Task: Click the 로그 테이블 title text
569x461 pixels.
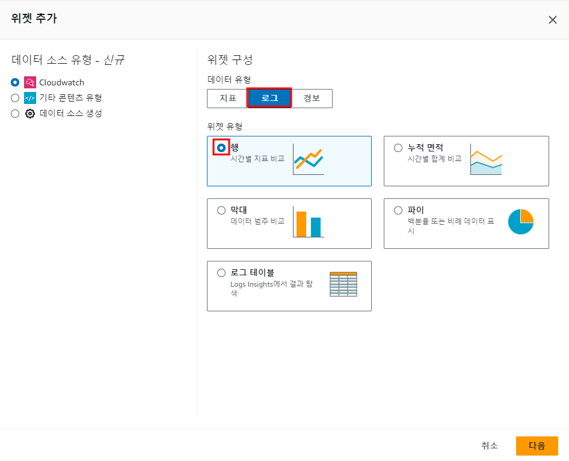Action: (x=253, y=273)
